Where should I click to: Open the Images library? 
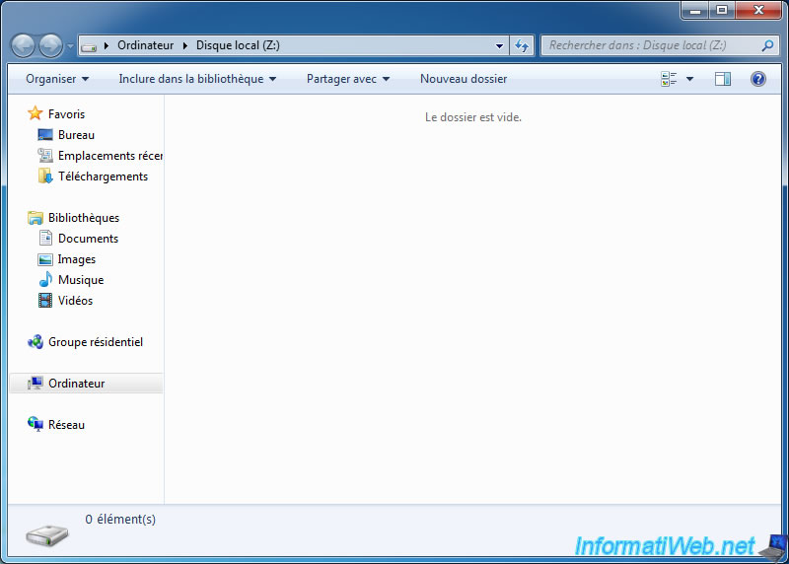[x=77, y=259]
